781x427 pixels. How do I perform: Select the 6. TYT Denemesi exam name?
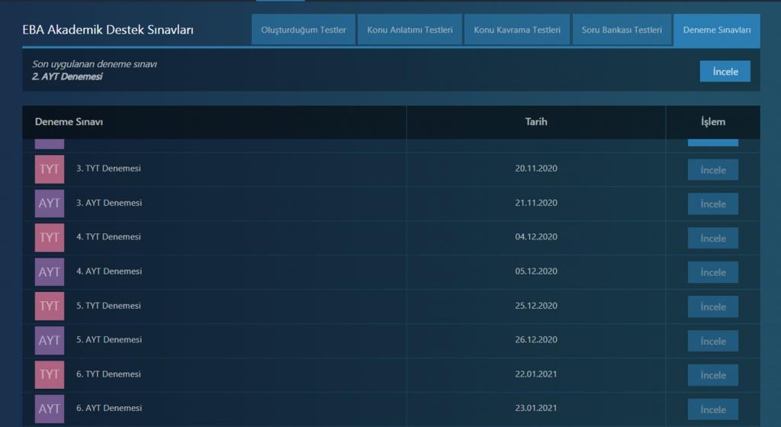pos(108,374)
